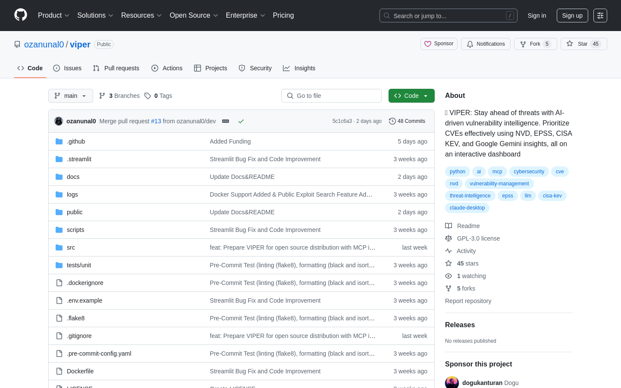Open the .streamlit folder
The width and height of the screenshot is (621, 388).
pyautogui.click(x=79, y=159)
